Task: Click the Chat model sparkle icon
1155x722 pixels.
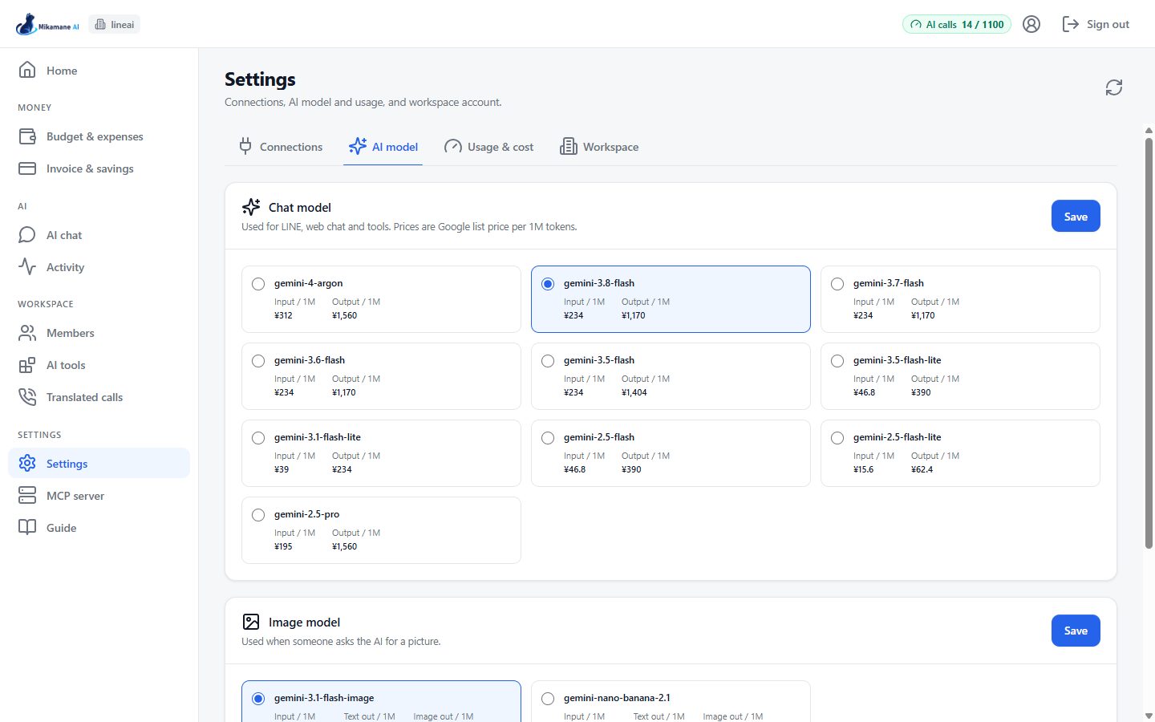Action: click(251, 207)
